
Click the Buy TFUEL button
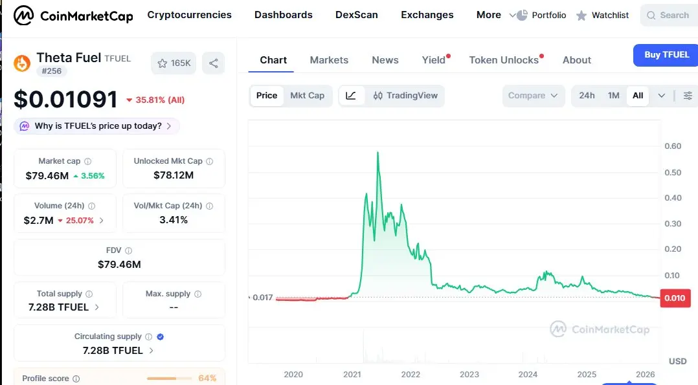pyautogui.click(x=666, y=55)
